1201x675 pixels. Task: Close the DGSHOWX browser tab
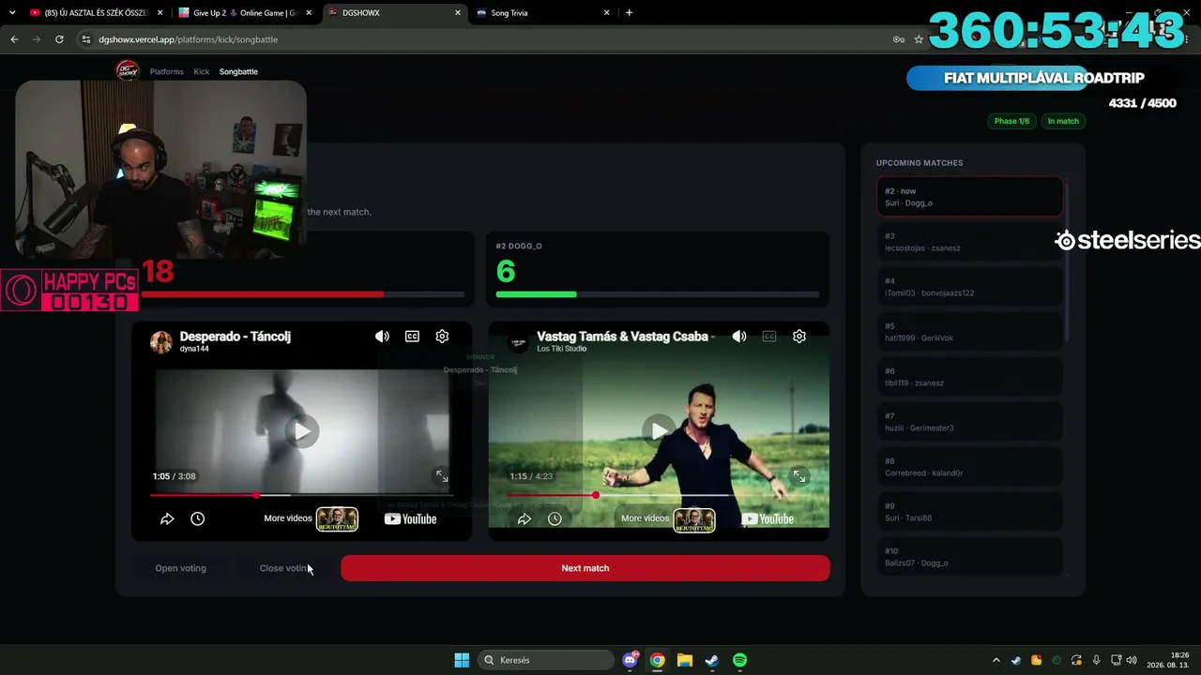coord(458,13)
